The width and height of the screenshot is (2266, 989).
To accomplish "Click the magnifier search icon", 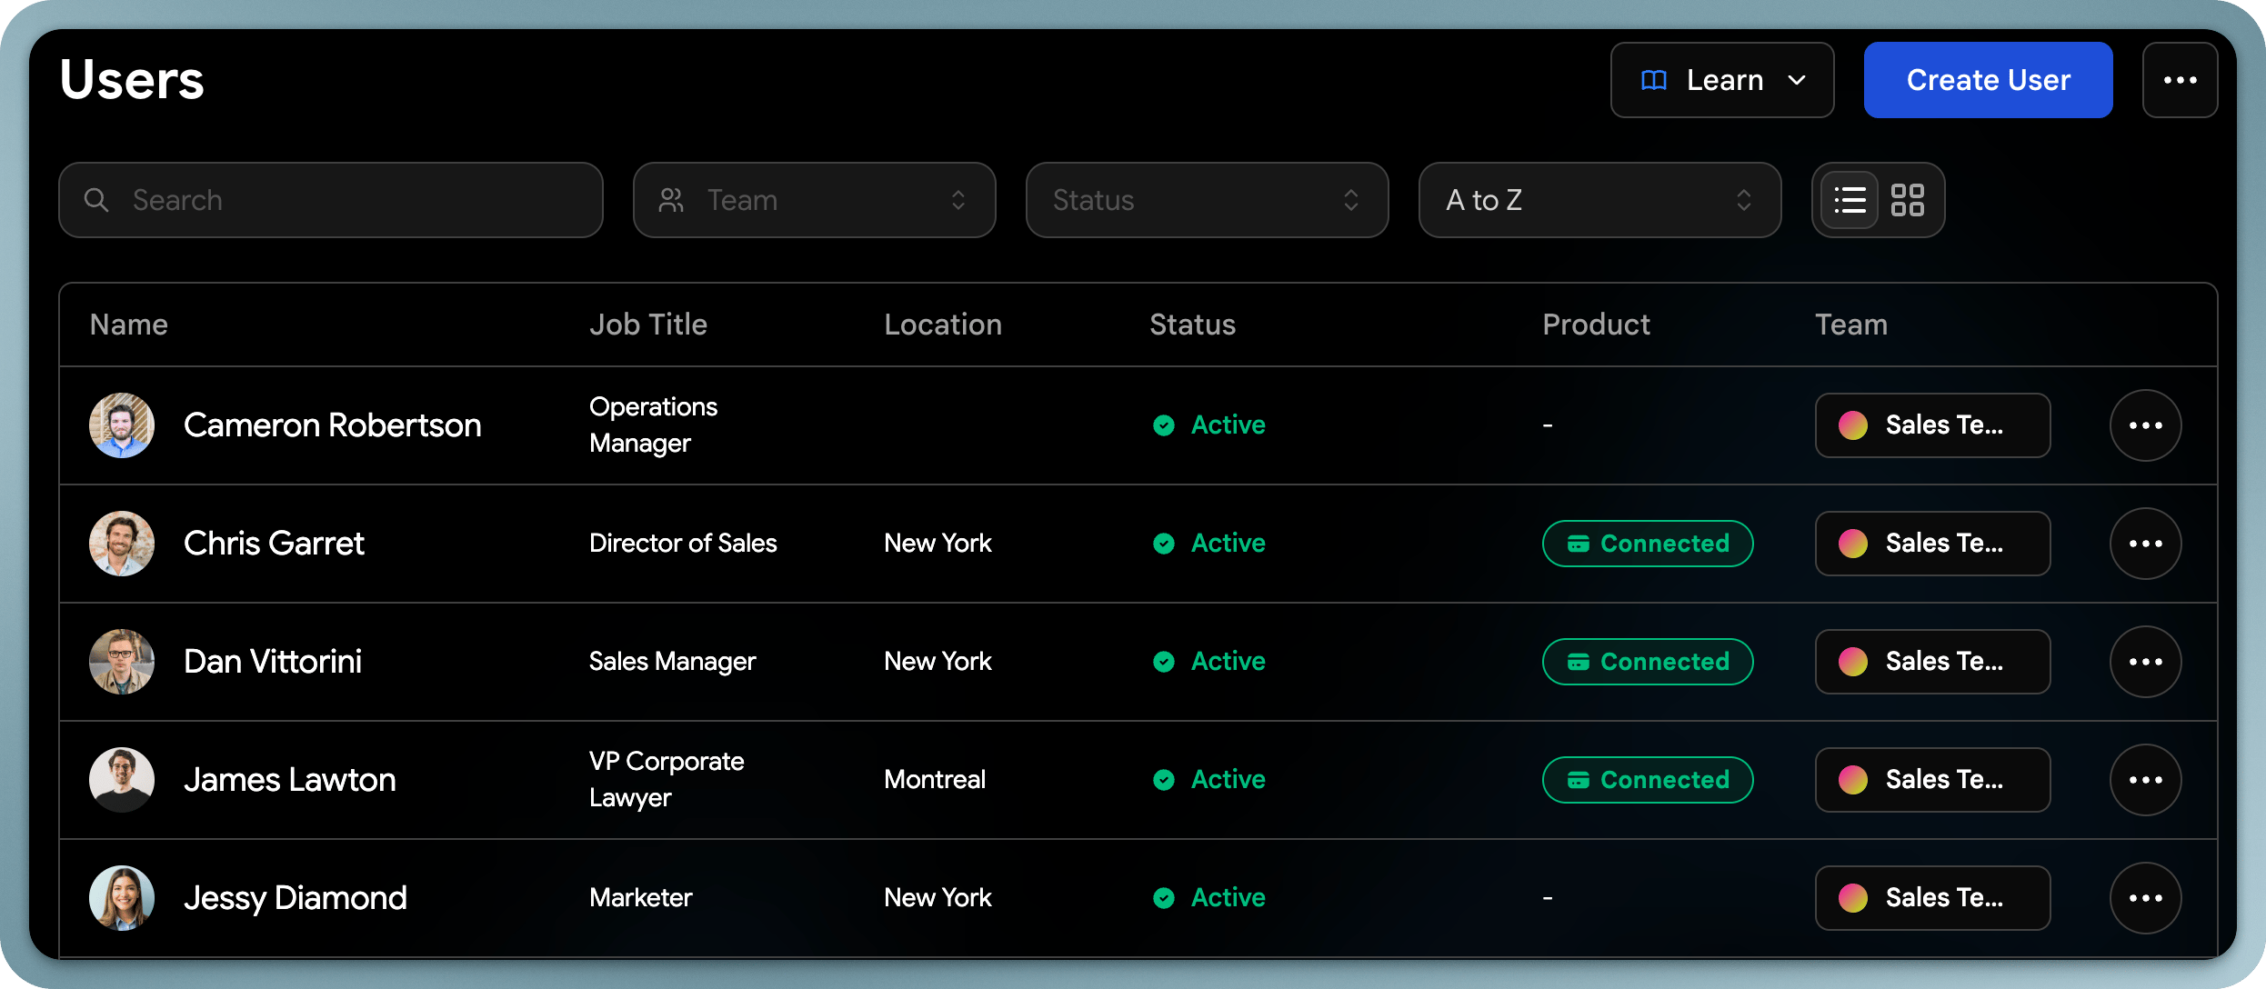I will click(96, 200).
